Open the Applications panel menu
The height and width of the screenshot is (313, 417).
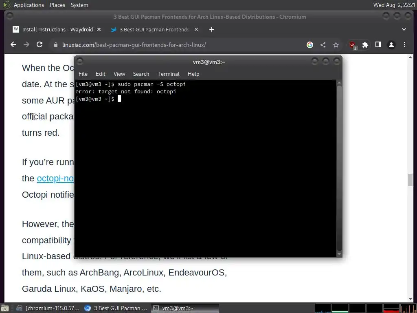pos(29,5)
